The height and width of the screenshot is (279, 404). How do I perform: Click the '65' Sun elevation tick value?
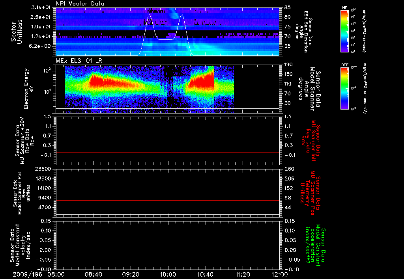[288, 46]
